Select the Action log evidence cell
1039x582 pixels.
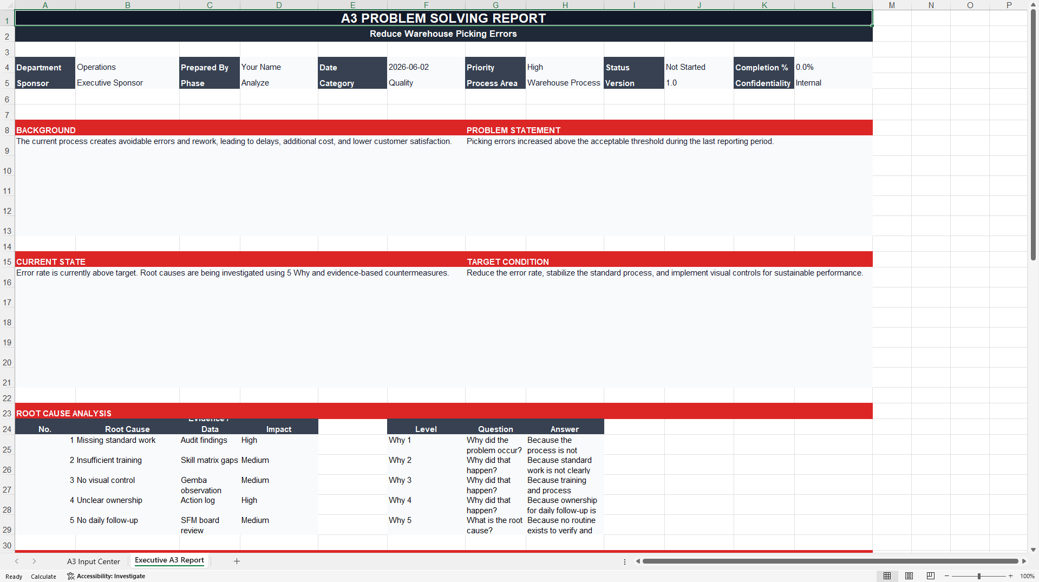tap(210, 505)
